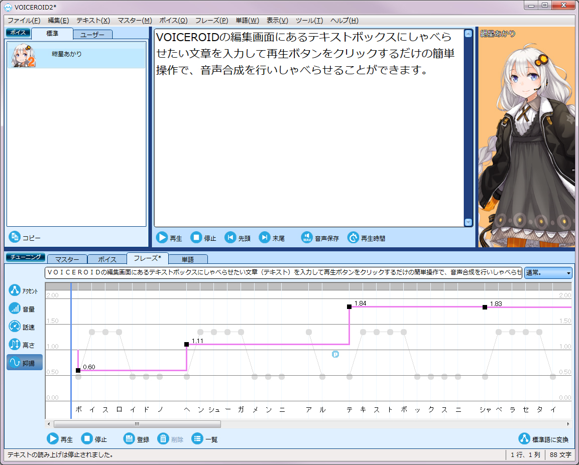Click the phrase text input field
Image resolution: width=579 pixels, height=465 pixels.
tap(284, 272)
